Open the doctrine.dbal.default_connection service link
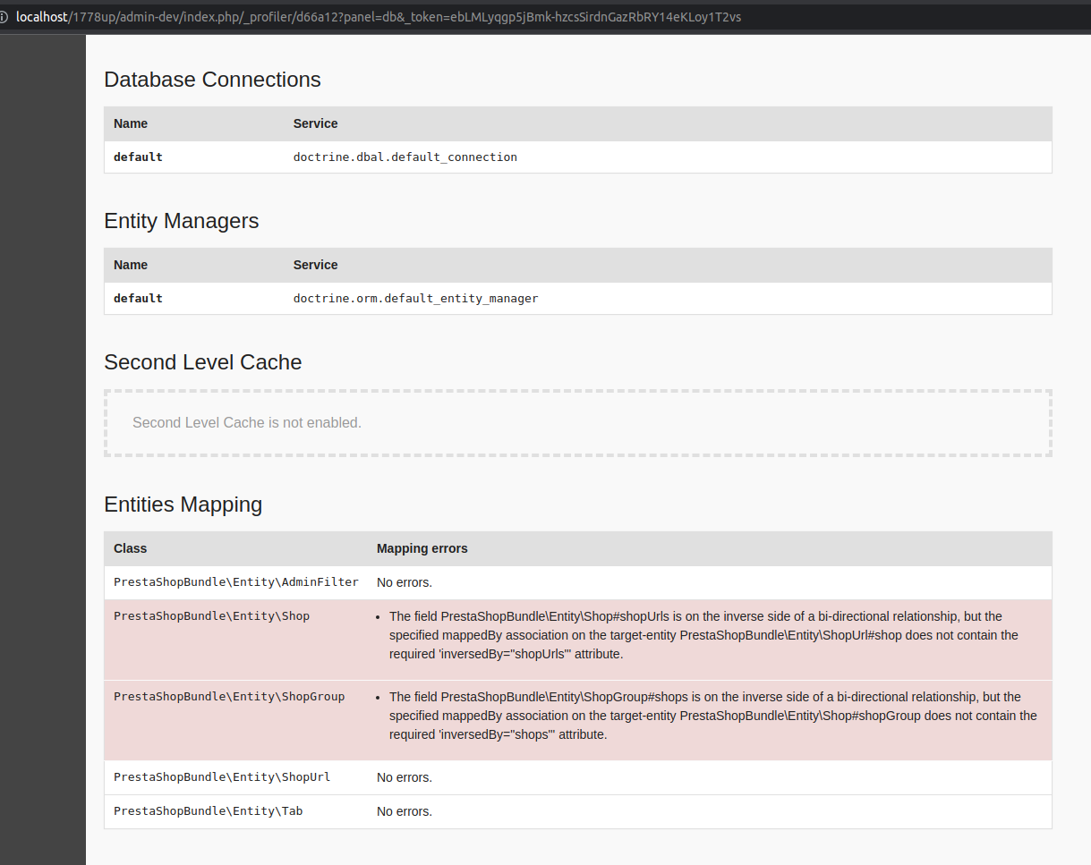This screenshot has height=865, width=1091. click(405, 157)
